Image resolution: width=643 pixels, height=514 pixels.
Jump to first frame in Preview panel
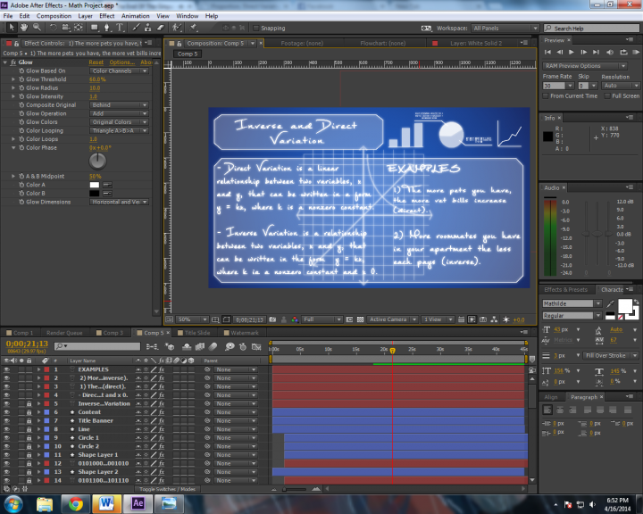point(547,52)
